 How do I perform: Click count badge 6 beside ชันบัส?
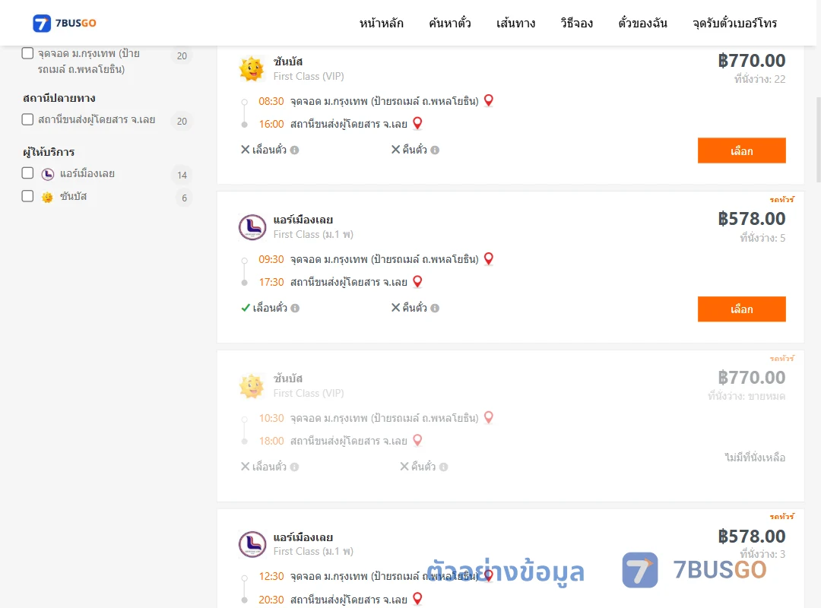click(x=184, y=198)
